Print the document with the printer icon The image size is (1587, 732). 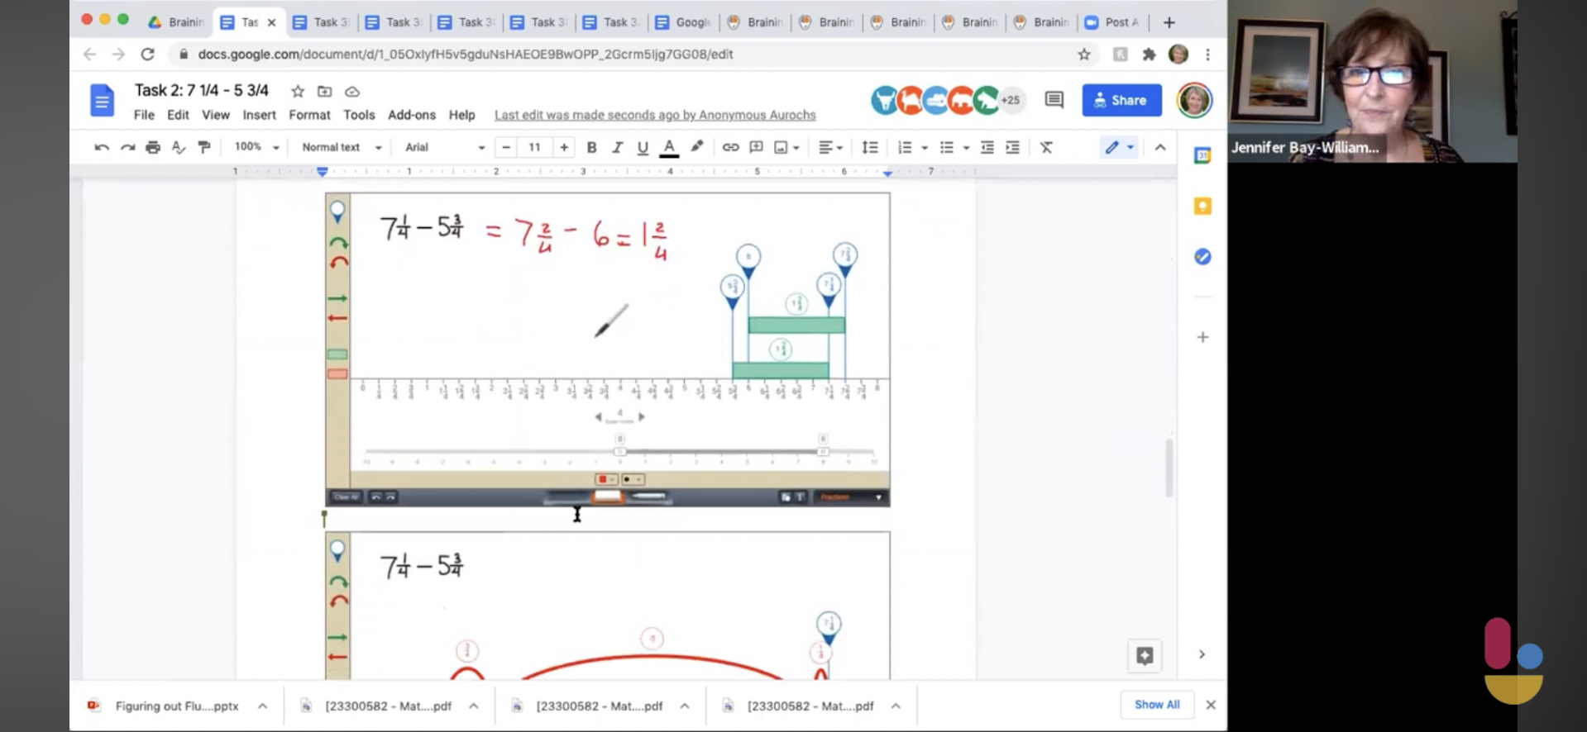(153, 147)
